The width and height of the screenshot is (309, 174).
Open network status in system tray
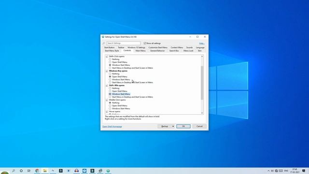[276, 171]
